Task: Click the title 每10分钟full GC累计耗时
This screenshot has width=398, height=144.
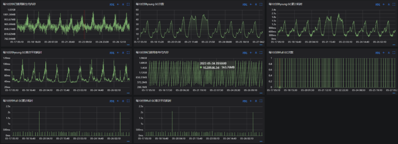Action: tap(18, 101)
